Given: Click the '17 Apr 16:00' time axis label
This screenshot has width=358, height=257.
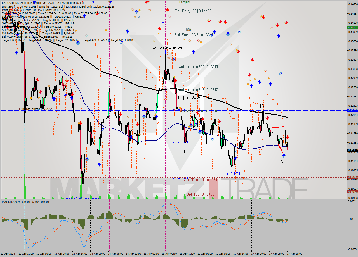Looking at the screenshot, I should (x=295, y=254).
